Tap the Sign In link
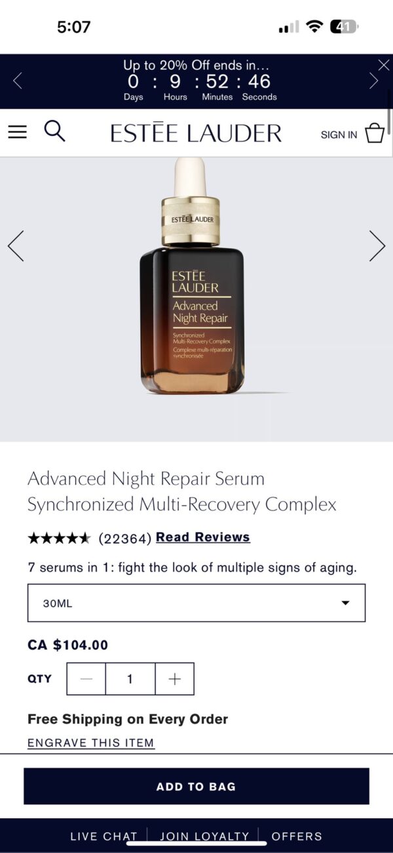 point(339,135)
